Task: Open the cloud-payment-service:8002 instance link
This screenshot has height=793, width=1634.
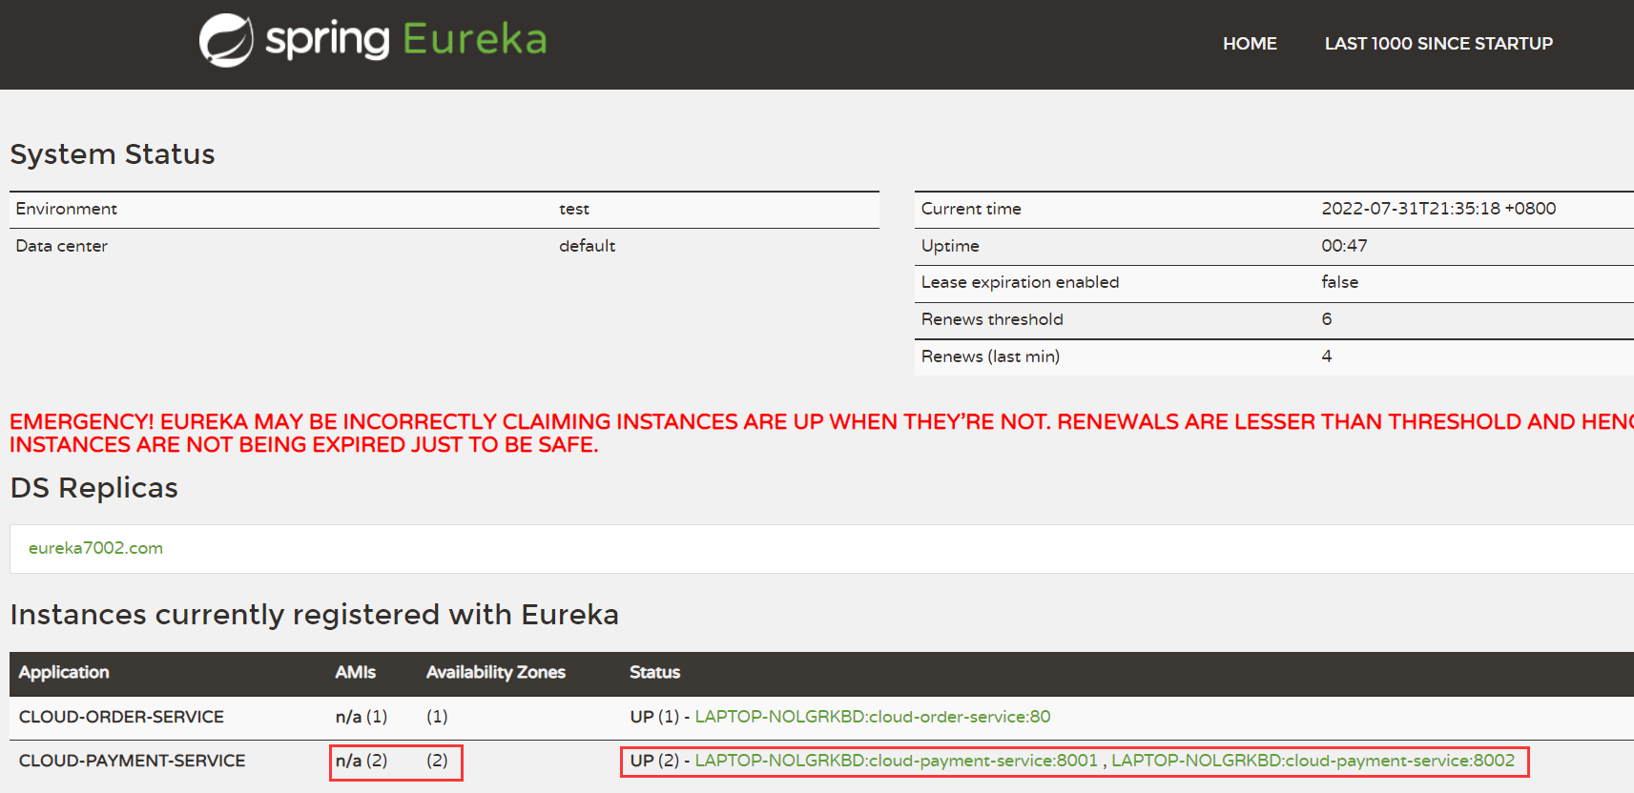Action: point(1313,761)
